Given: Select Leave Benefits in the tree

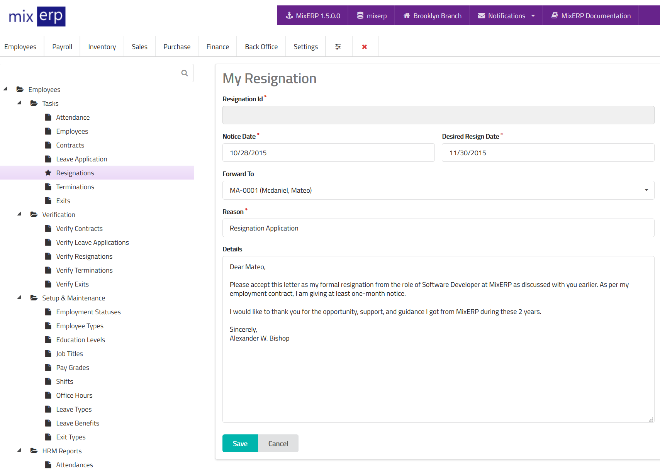Looking at the screenshot, I should [78, 423].
